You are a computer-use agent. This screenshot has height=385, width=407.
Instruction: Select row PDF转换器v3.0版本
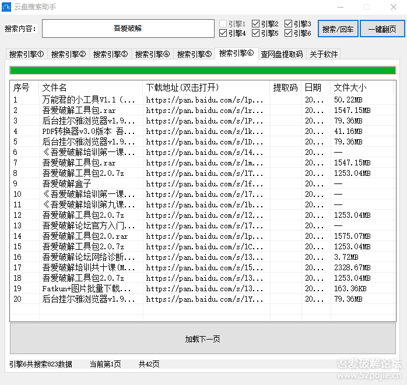(x=203, y=132)
